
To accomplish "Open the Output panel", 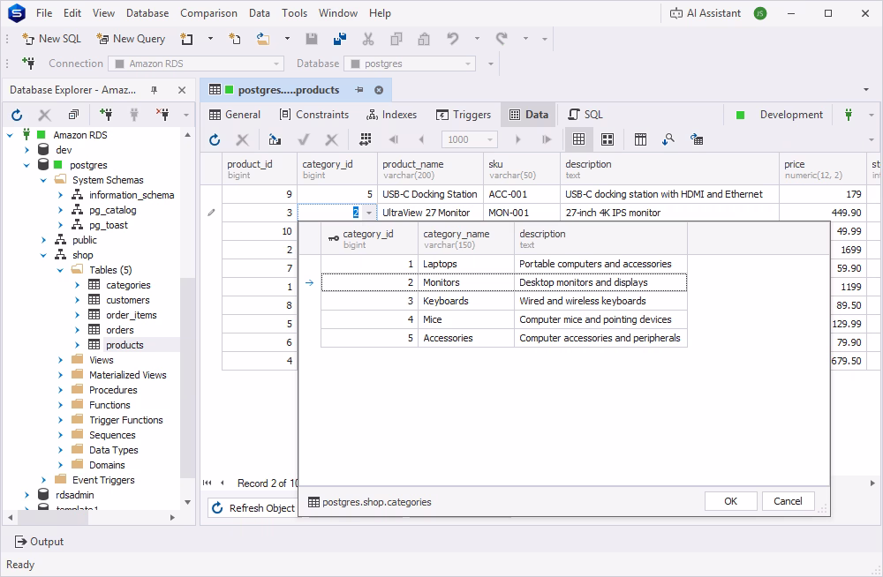I will pyautogui.click(x=39, y=542).
